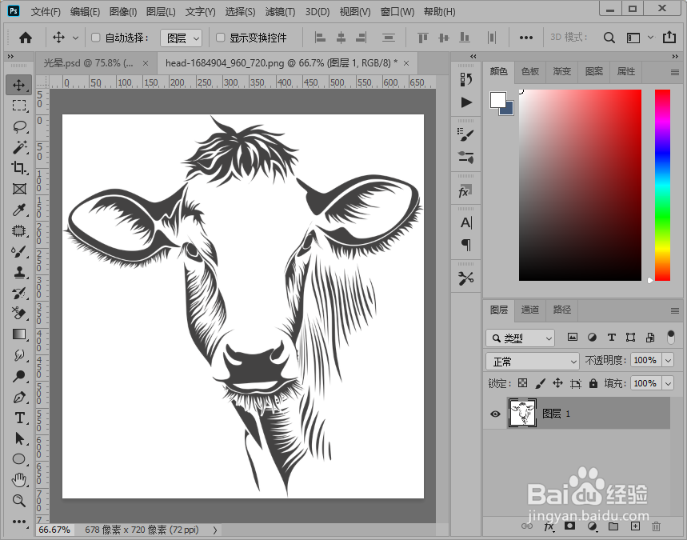
Task: Click the Home button in options bar
Action: pos(26,38)
